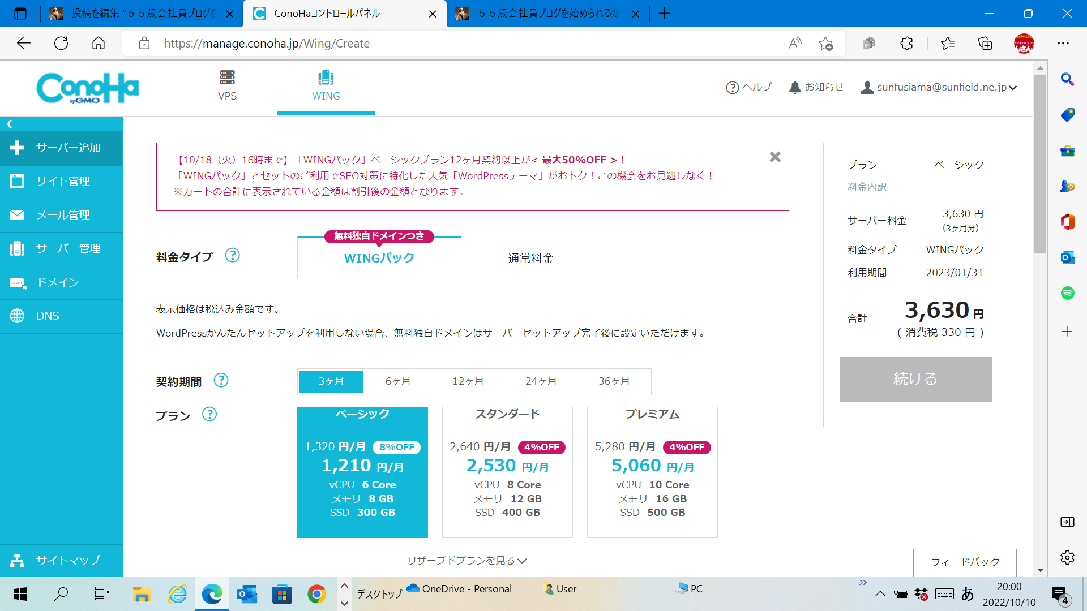
Task: Select the WINGパック pricing tab
Action: 379,258
